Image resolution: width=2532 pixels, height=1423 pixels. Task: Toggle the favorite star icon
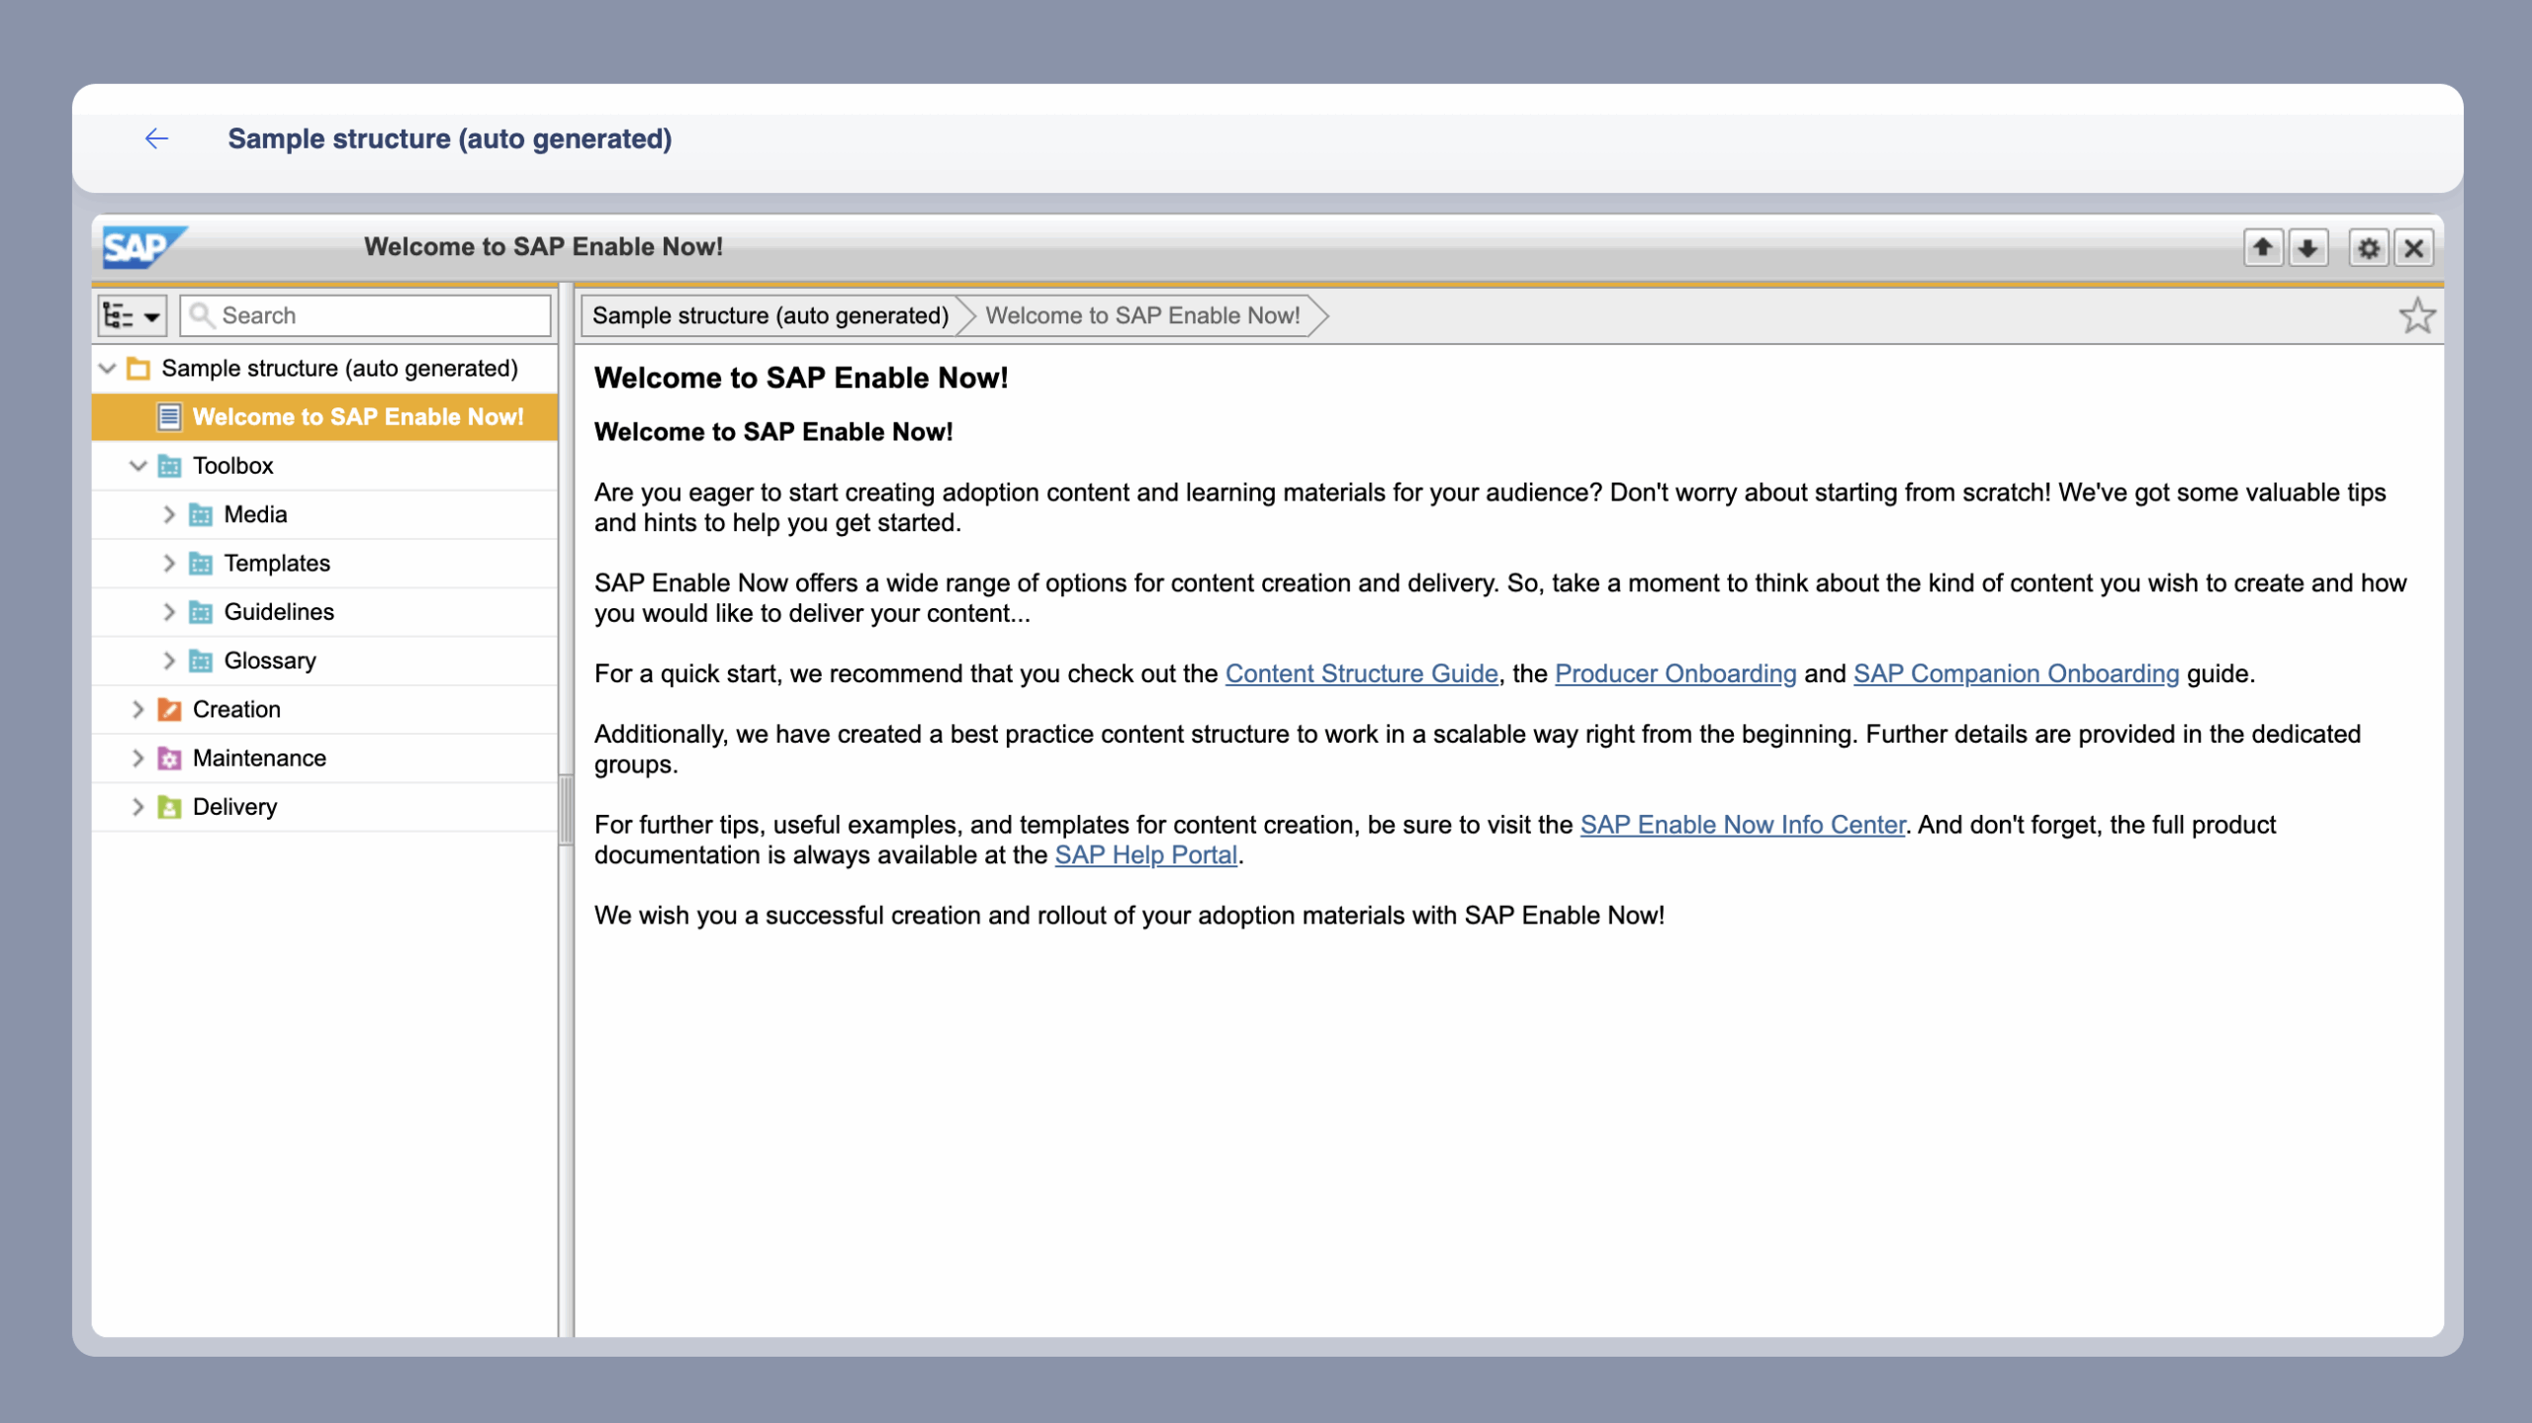click(2416, 316)
